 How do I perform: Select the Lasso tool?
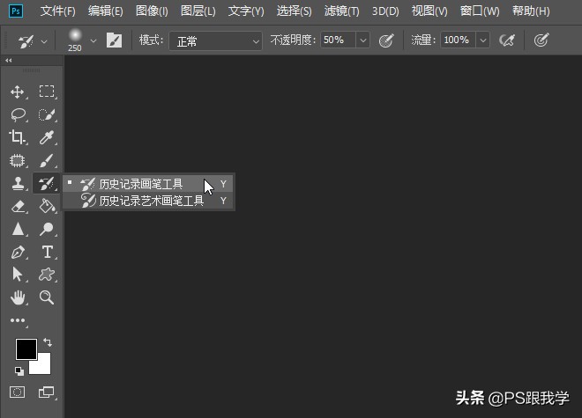18,115
